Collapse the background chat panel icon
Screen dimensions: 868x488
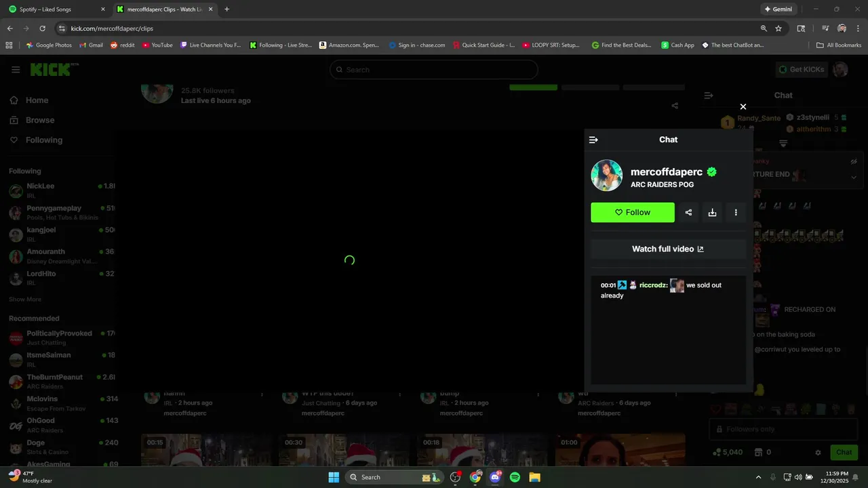[x=709, y=96]
